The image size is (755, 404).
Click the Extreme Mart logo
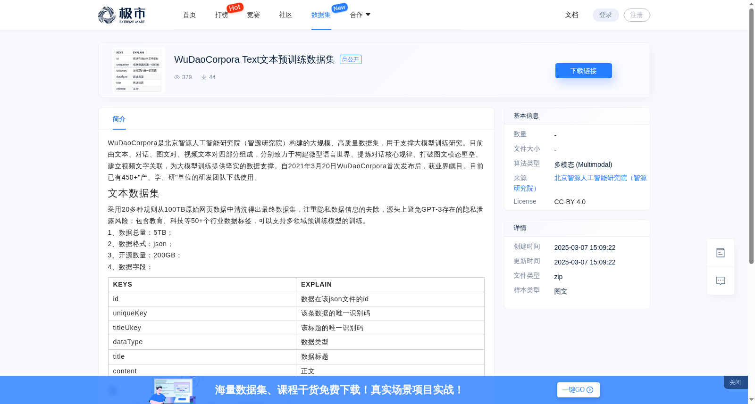tap(122, 15)
